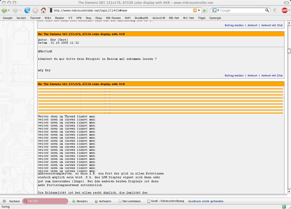Click topmost Antwort link
Image resolution: width=291 pixels, height=209 pixels.
(x=252, y=25)
